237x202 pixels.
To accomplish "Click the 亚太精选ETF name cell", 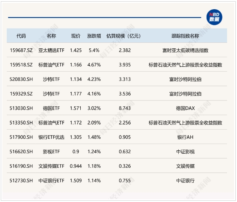I will tap(52, 50).
